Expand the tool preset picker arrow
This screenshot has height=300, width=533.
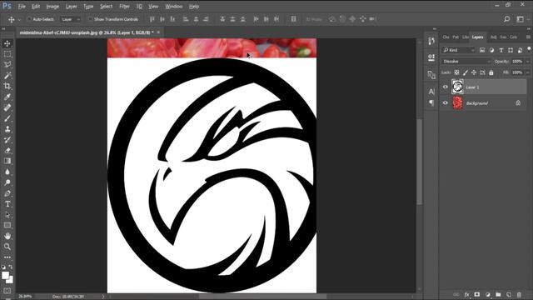[x=19, y=20]
